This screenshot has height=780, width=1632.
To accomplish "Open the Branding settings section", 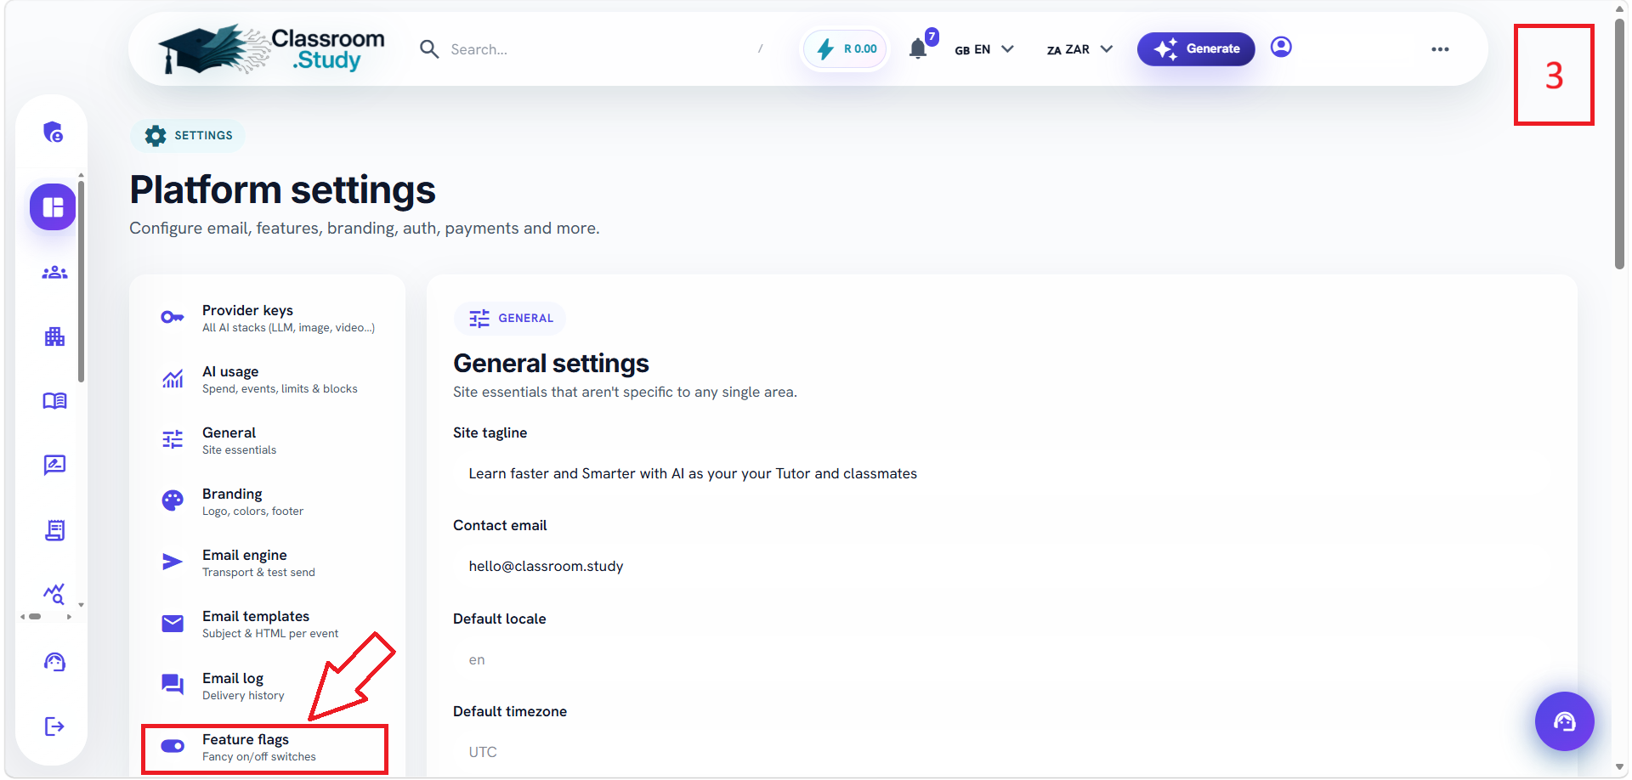I will 268,501.
